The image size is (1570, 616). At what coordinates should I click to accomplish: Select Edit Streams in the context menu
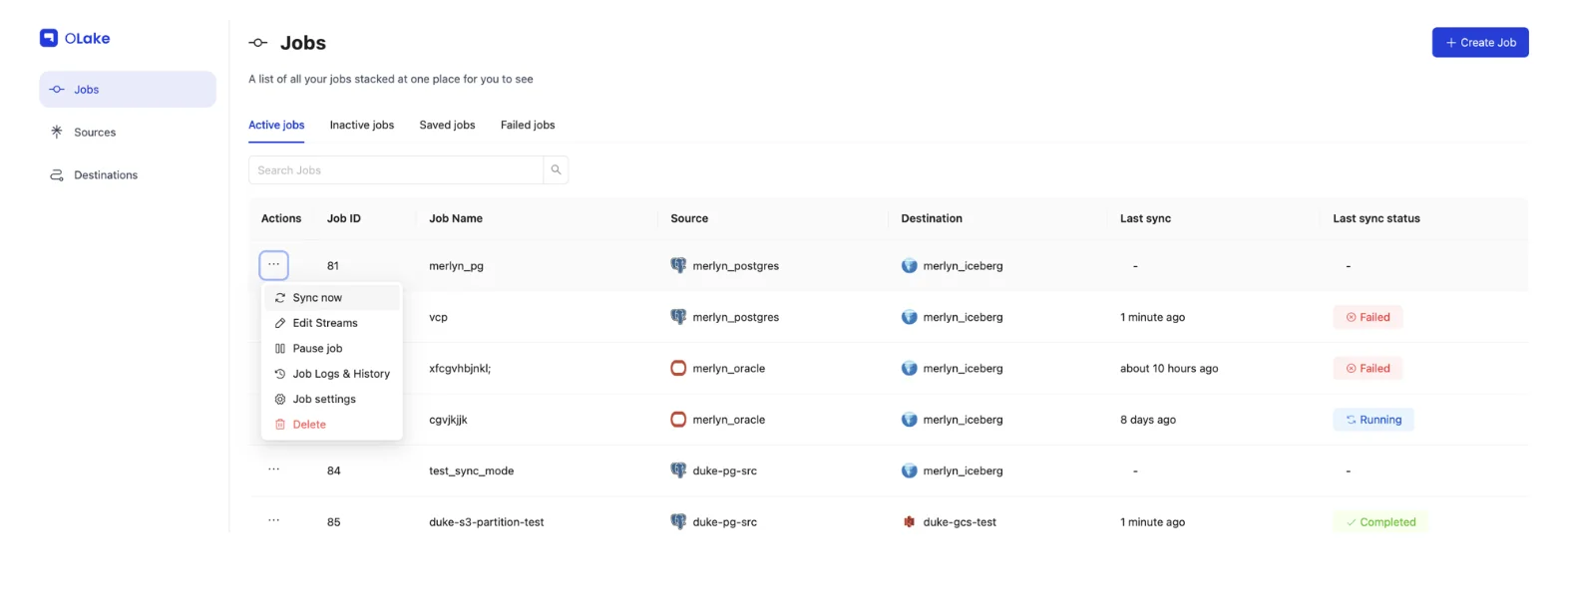pyautogui.click(x=324, y=323)
